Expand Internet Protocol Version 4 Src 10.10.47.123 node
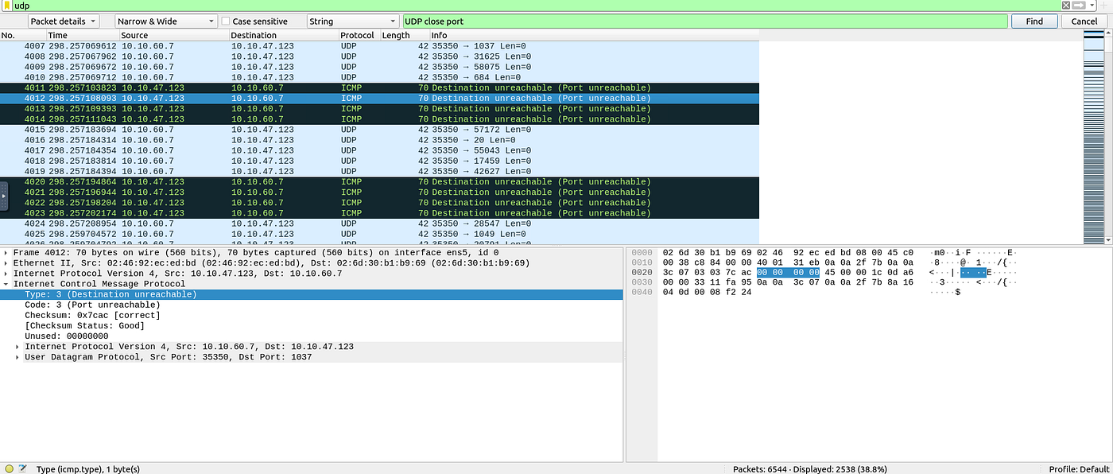Screen dimensions: 1113x474 [6, 273]
